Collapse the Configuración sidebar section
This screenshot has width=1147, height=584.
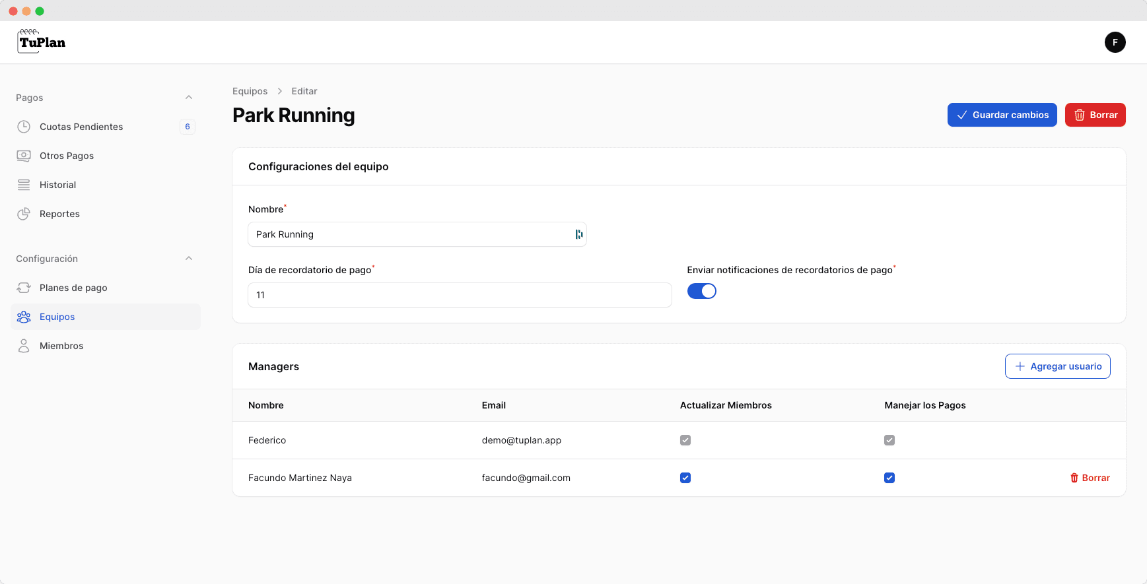(x=189, y=259)
